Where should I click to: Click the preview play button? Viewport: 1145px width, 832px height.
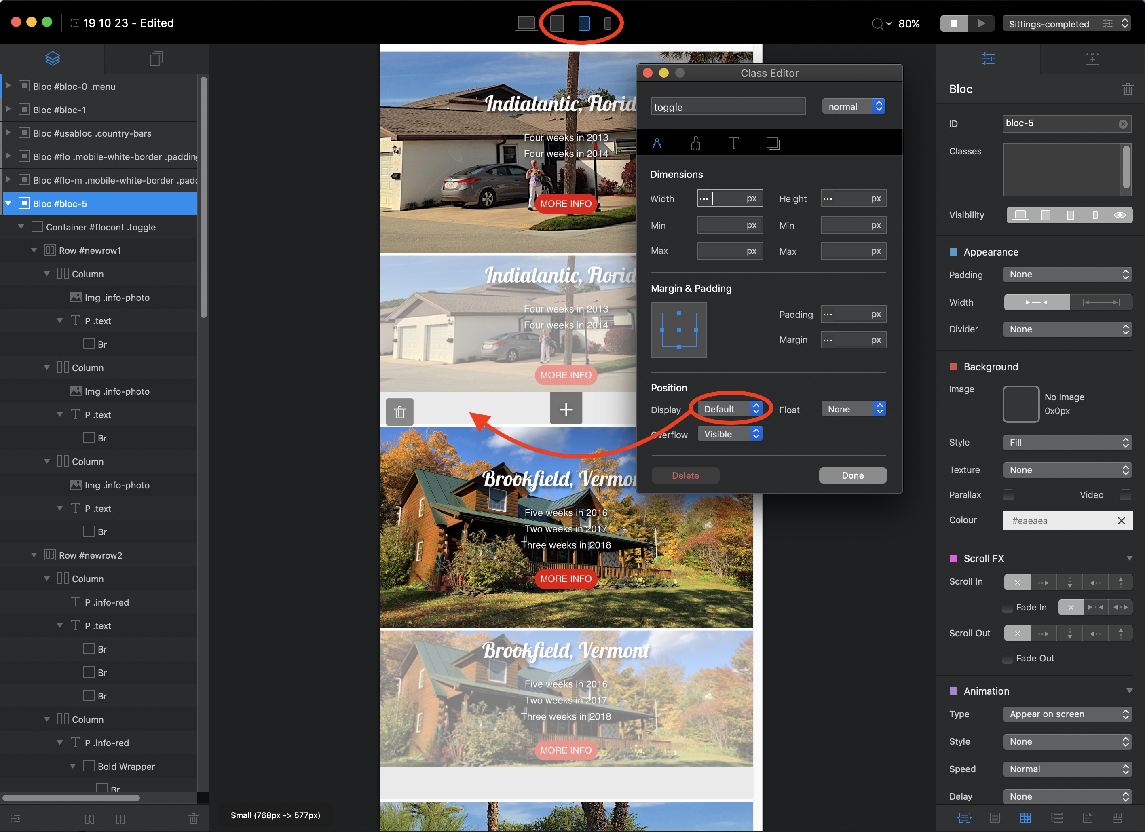coord(981,23)
